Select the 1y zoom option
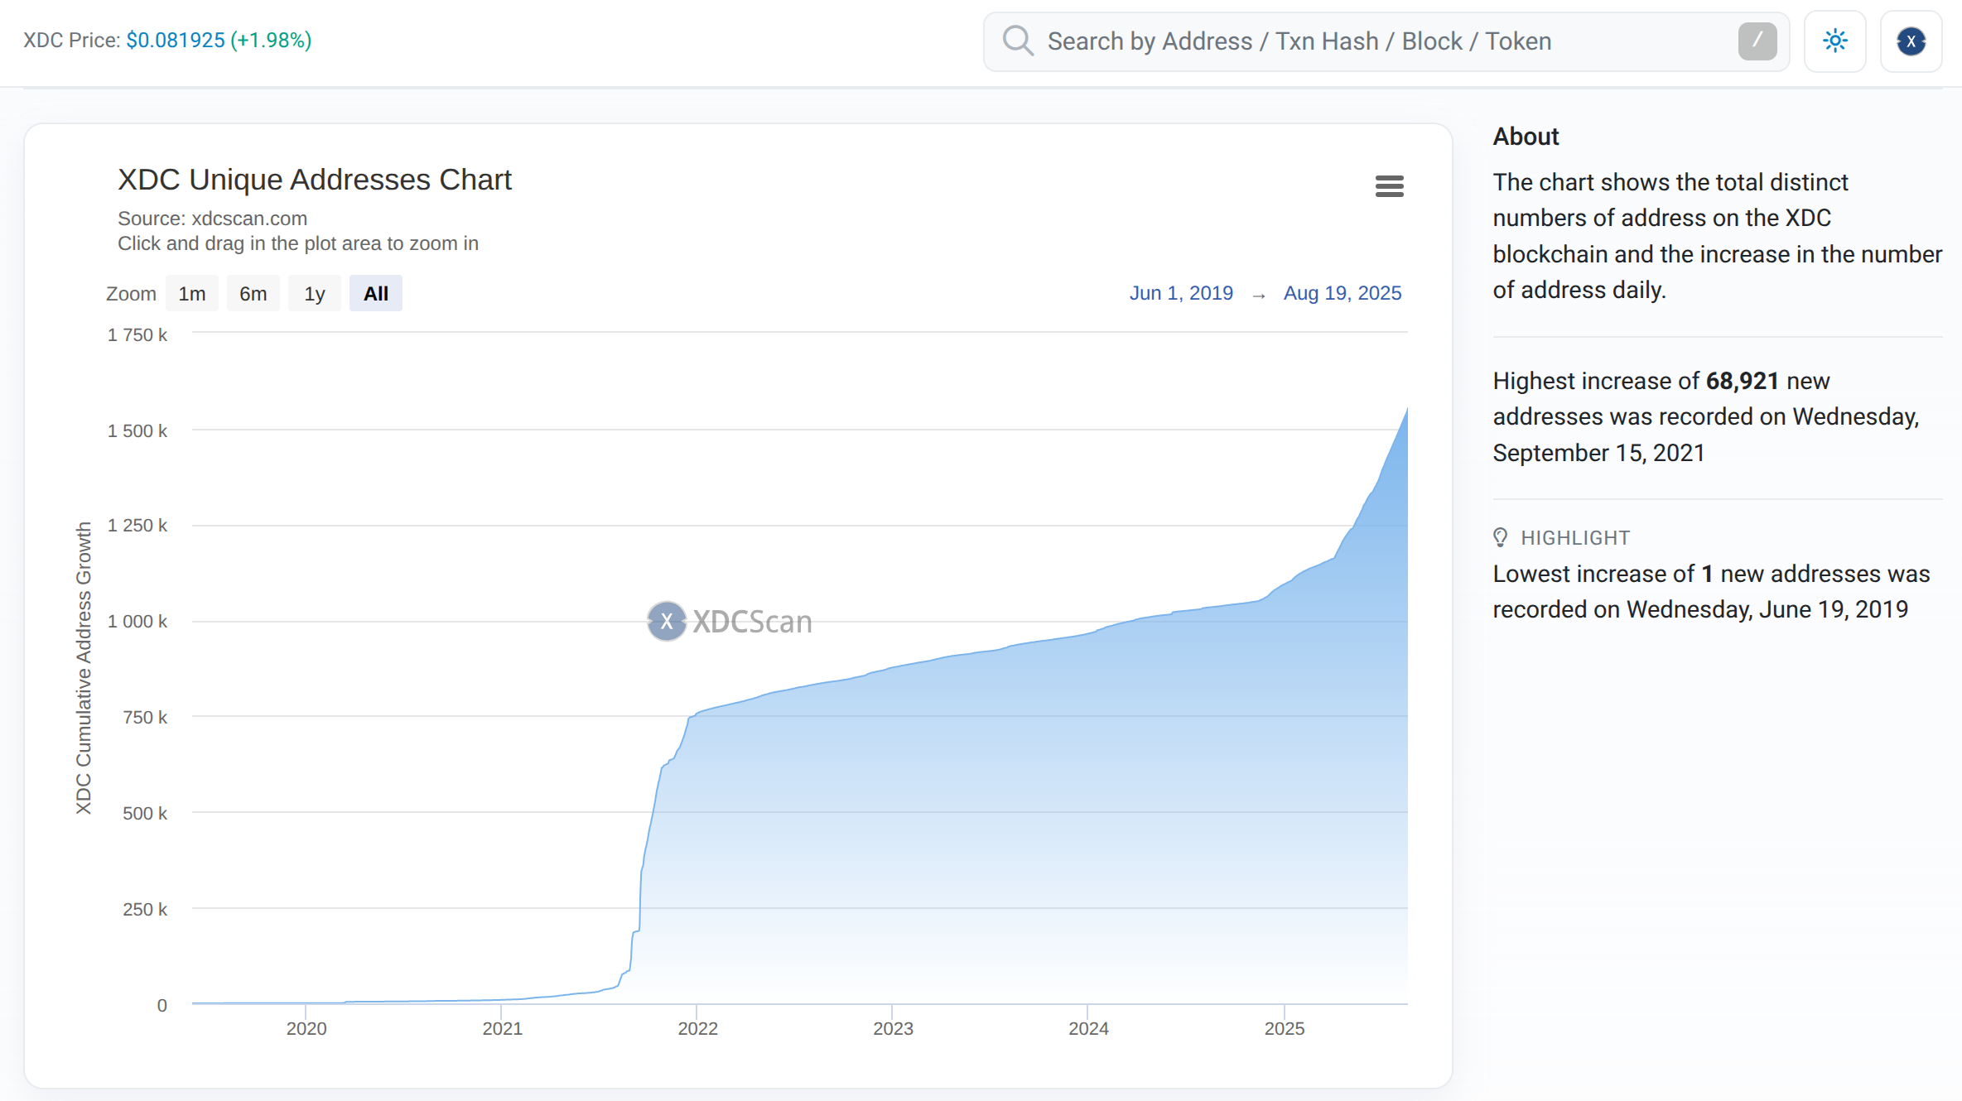This screenshot has height=1101, width=1962. pyautogui.click(x=314, y=293)
